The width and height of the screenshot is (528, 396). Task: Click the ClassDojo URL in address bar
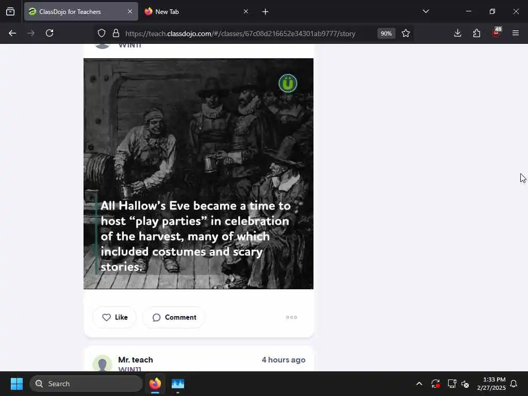[x=240, y=34]
